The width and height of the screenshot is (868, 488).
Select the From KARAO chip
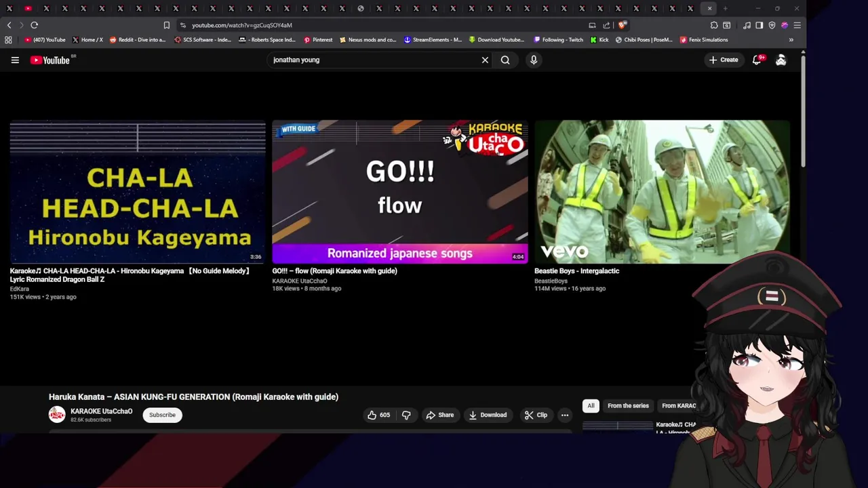pos(678,405)
